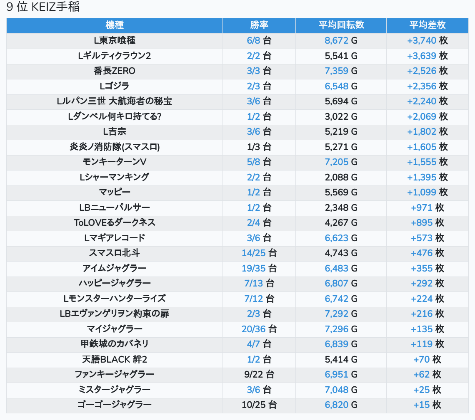
Task: Click the 14/25 台 win rate cell
Action: coord(259,253)
